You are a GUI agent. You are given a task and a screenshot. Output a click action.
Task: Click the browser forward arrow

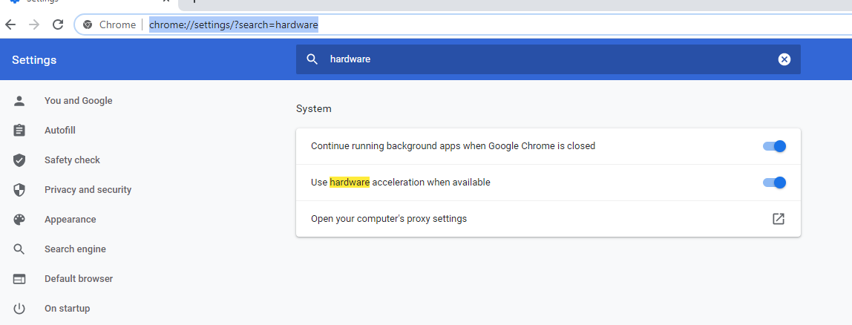pos(34,24)
